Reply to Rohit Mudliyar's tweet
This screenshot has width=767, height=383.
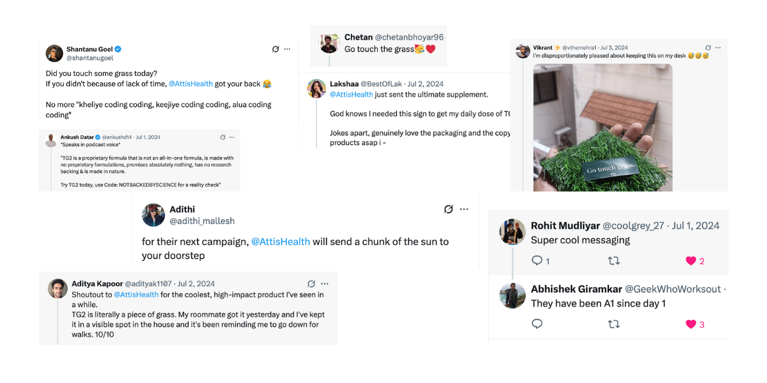click(537, 260)
